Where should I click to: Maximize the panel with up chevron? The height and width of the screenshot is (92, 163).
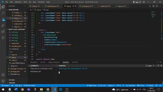tap(158, 62)
